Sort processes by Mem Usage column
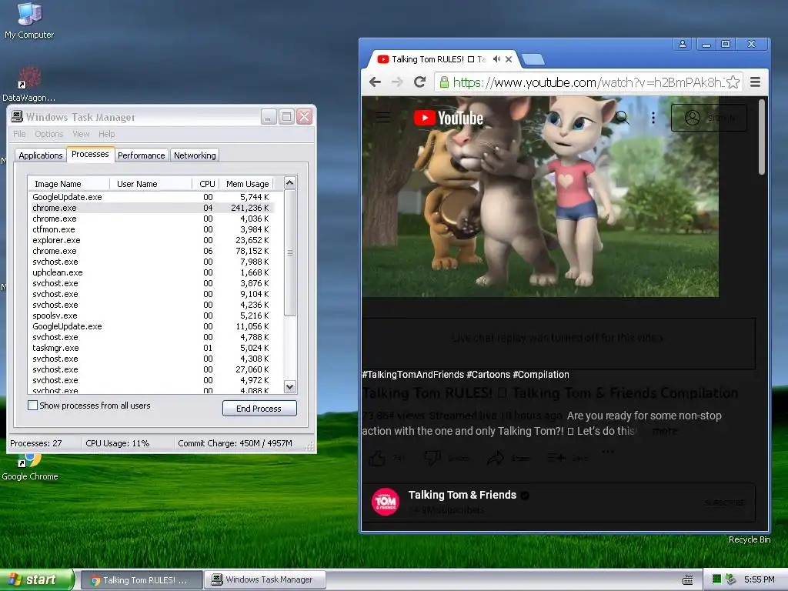The image size is (788, 591). 247,184
